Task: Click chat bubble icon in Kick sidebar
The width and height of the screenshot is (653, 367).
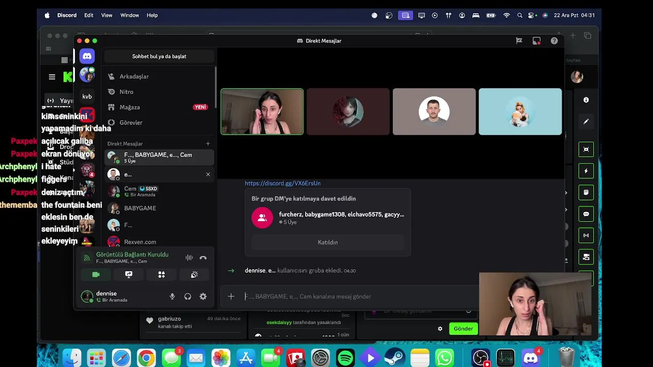Action: (x=586, y=214)
